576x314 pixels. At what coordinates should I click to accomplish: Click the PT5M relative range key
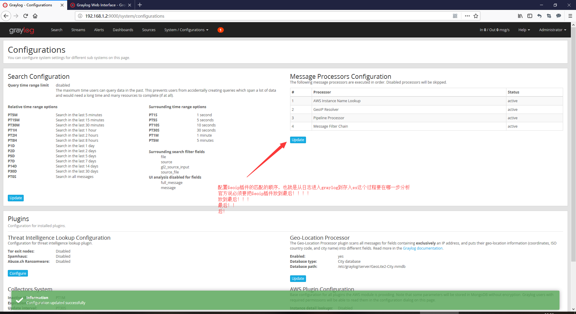click(x=13, y=115)
